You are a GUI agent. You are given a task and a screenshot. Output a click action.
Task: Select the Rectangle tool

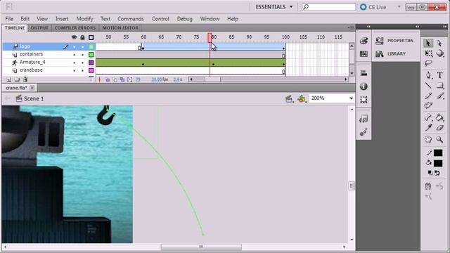(x=439, y=85)
